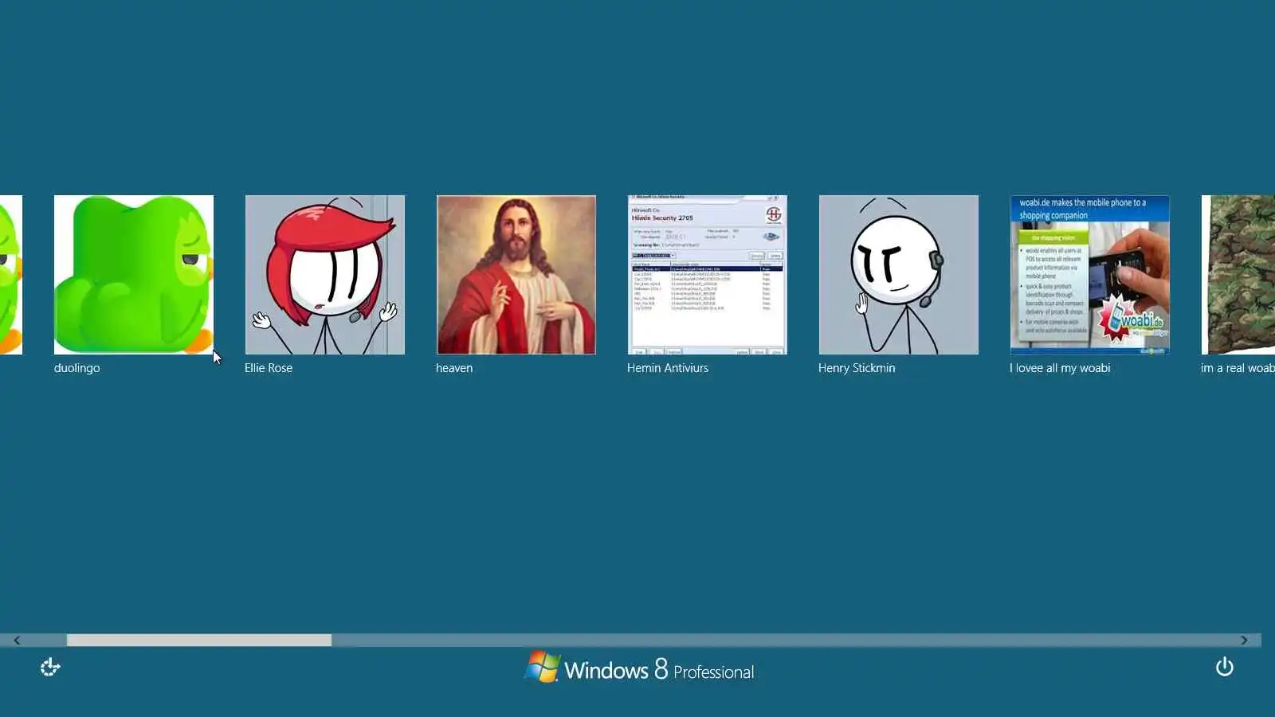The height and width of the screenshot is (717, 1275).
Task: Click the scrollbar left arrow
Action: (x=17, y=641)
